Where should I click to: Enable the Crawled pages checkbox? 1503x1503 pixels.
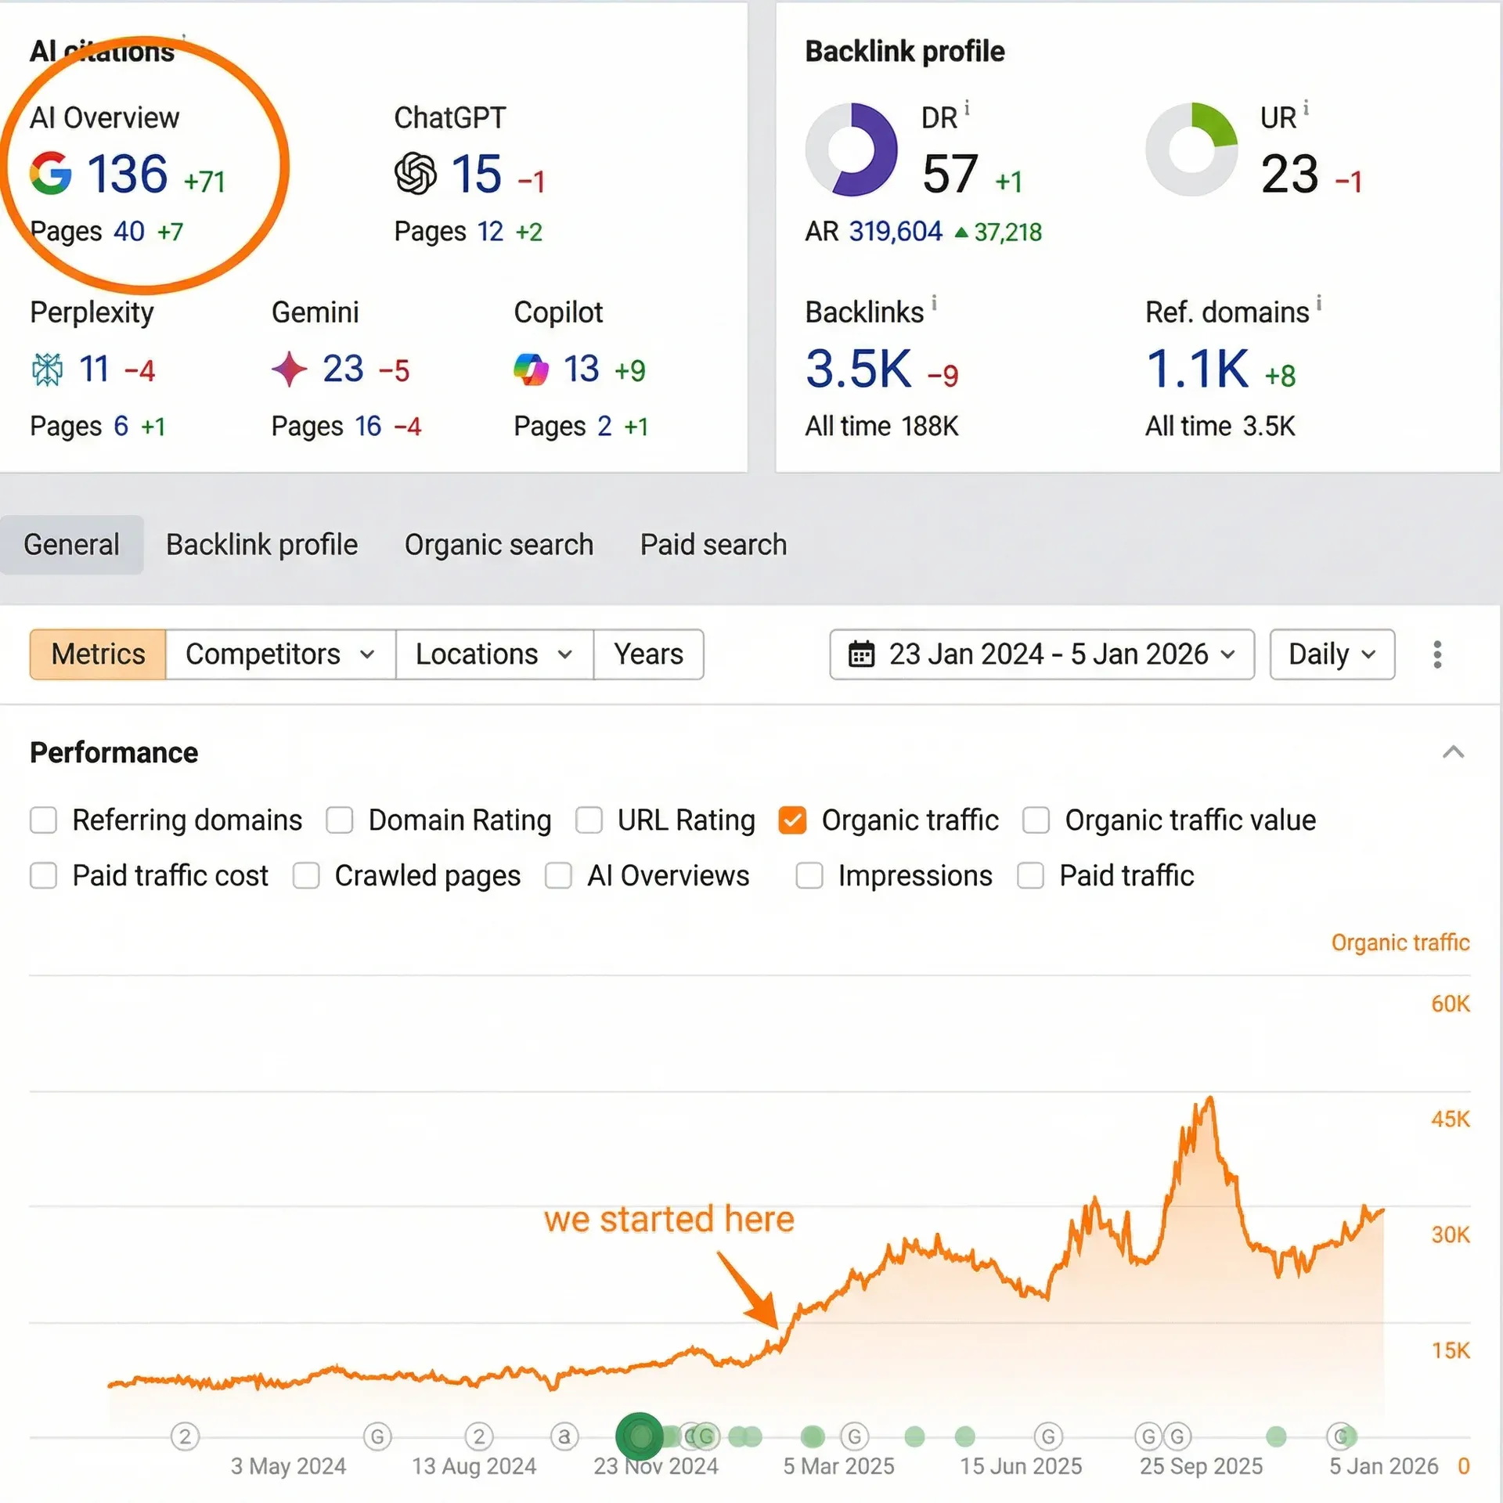pos(306,876)
